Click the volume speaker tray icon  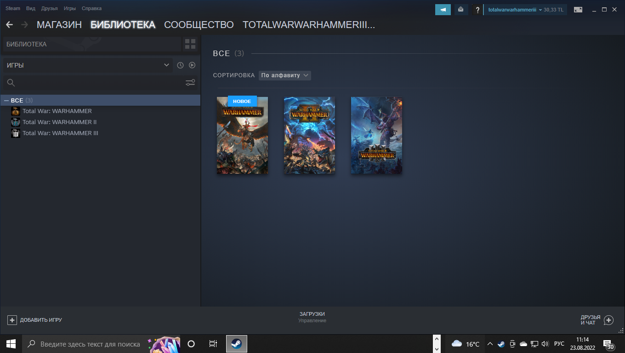click(545, 344)
